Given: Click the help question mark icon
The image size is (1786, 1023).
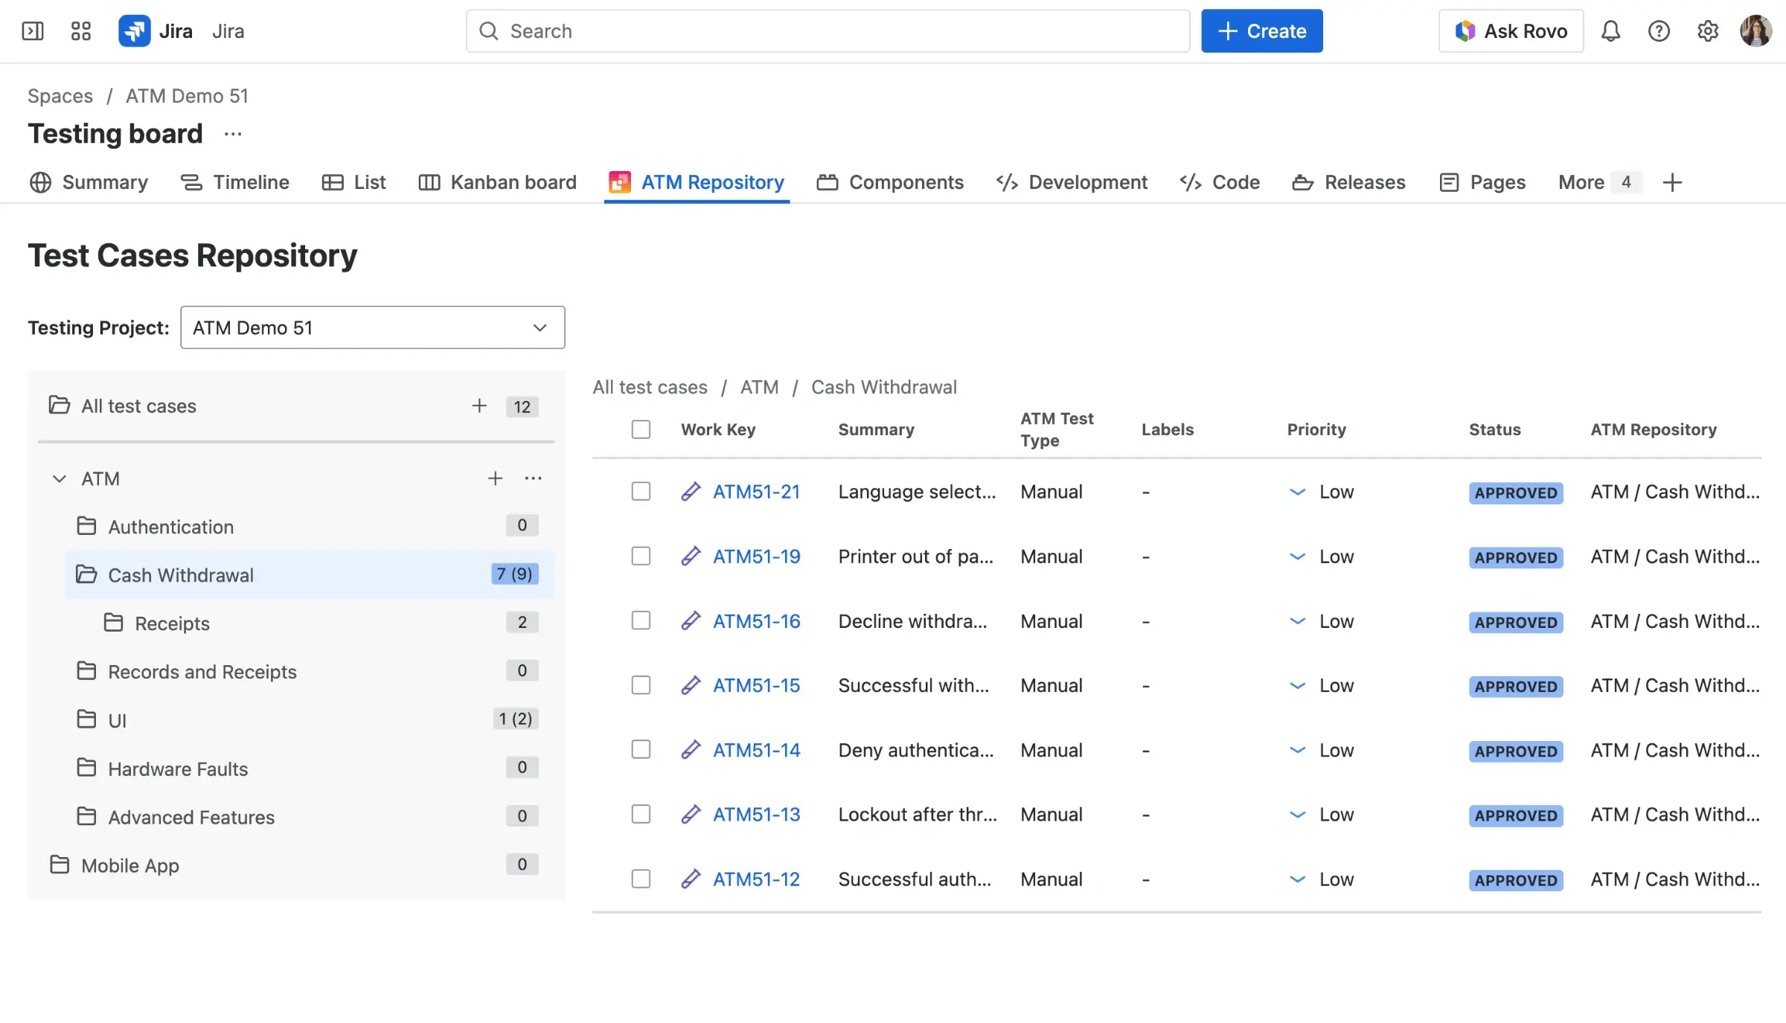Looking at the screenshot, I should click(x=1659, y=31).
